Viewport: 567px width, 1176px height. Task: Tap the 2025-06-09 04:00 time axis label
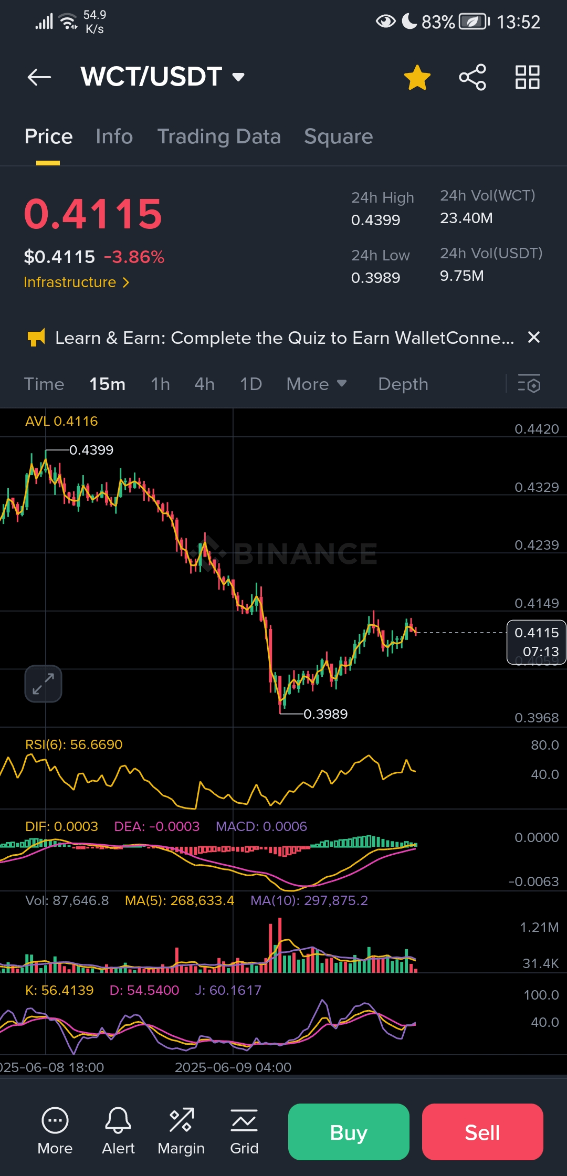click(233, 1067)
